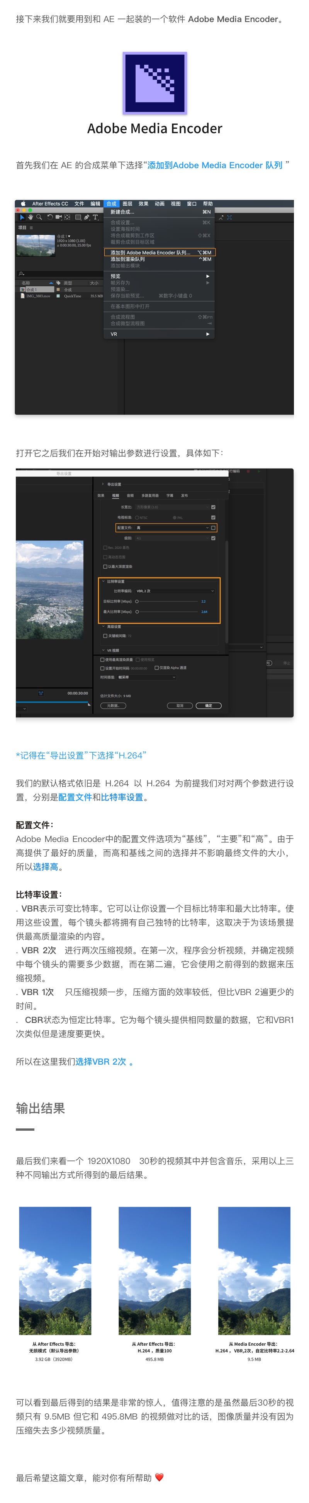The image size is (309, 1503).
Task: Open the 图层 menu in After Effects
Action: pyautogui.click(x=127, y=204)
